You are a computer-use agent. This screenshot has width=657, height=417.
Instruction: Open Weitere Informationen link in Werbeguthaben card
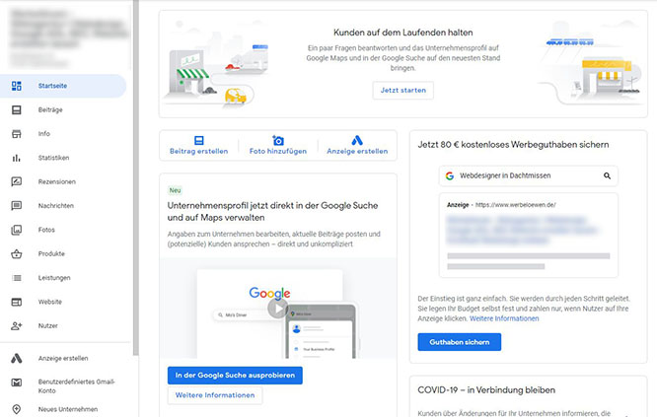[504, 318]
